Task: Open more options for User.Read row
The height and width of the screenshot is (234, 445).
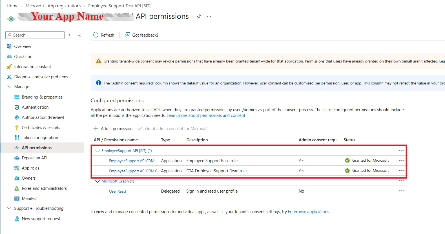Action: click(402, 191)
